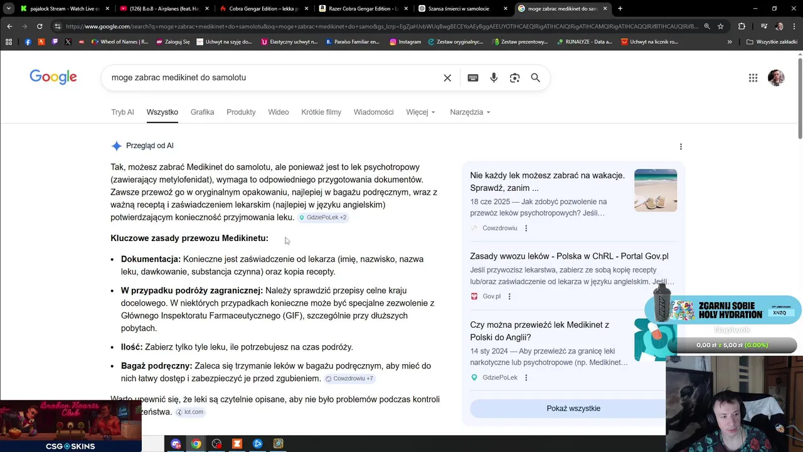Image resolution: width=803 pixels, height=452 pixels.
Task: Switch to B.o.B Airplanes YouTube tab
Action: coord(164,9)
